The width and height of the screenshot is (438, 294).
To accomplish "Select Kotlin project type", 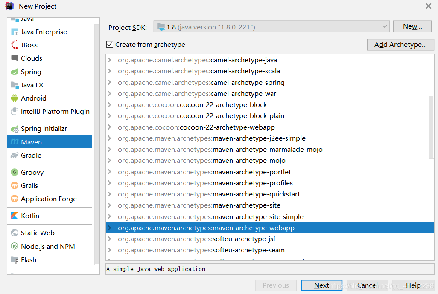I will 50,216.
